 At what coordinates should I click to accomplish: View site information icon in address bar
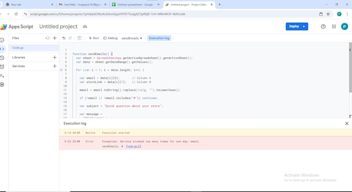tap(25, 14)
